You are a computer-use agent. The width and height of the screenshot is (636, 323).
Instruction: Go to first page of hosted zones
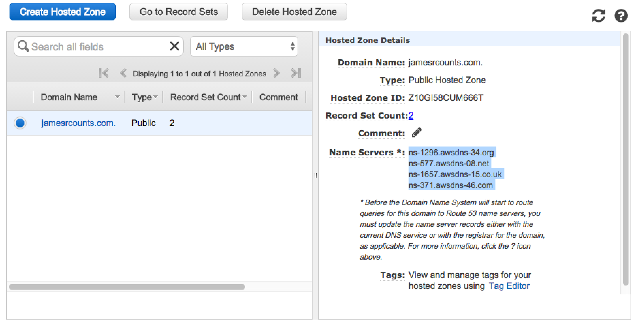104,73
